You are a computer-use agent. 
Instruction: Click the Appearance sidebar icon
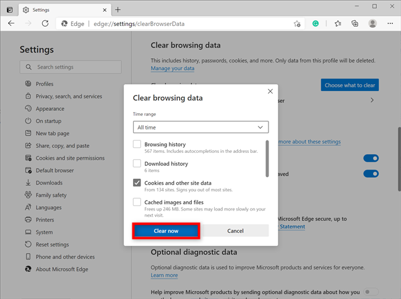pyautogui.click(x=28, y=108)
